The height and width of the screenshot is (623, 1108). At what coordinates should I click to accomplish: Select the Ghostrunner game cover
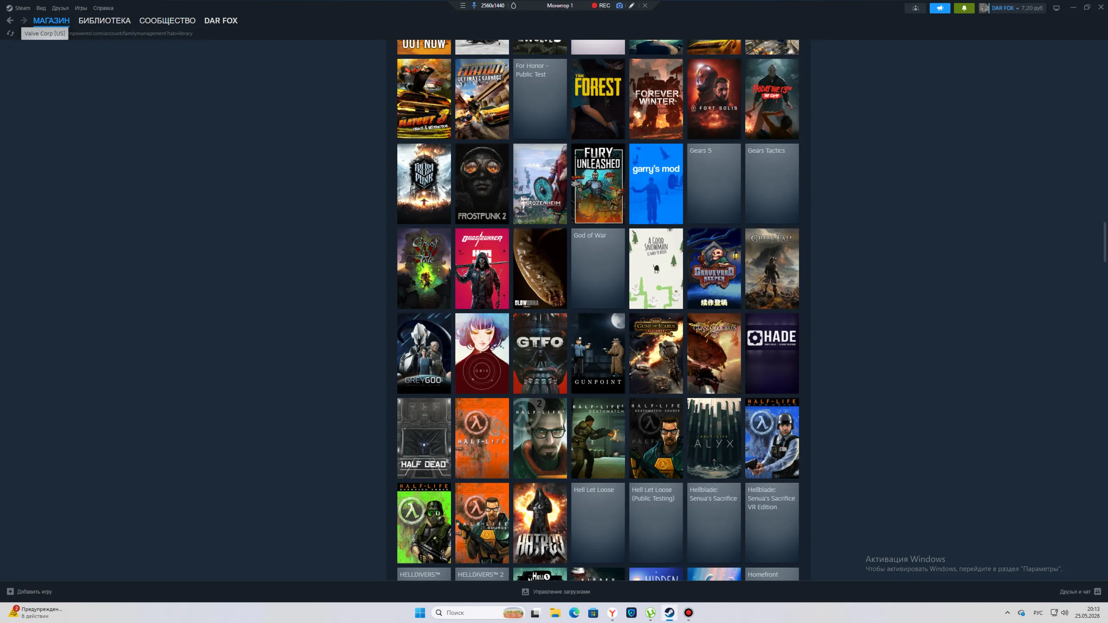coord(482,269)
